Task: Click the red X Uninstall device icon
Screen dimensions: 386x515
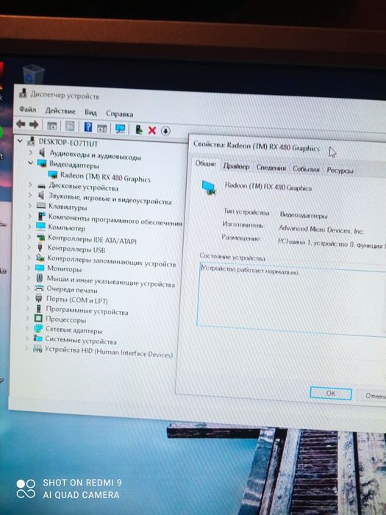Action: (x=152, y=130)
